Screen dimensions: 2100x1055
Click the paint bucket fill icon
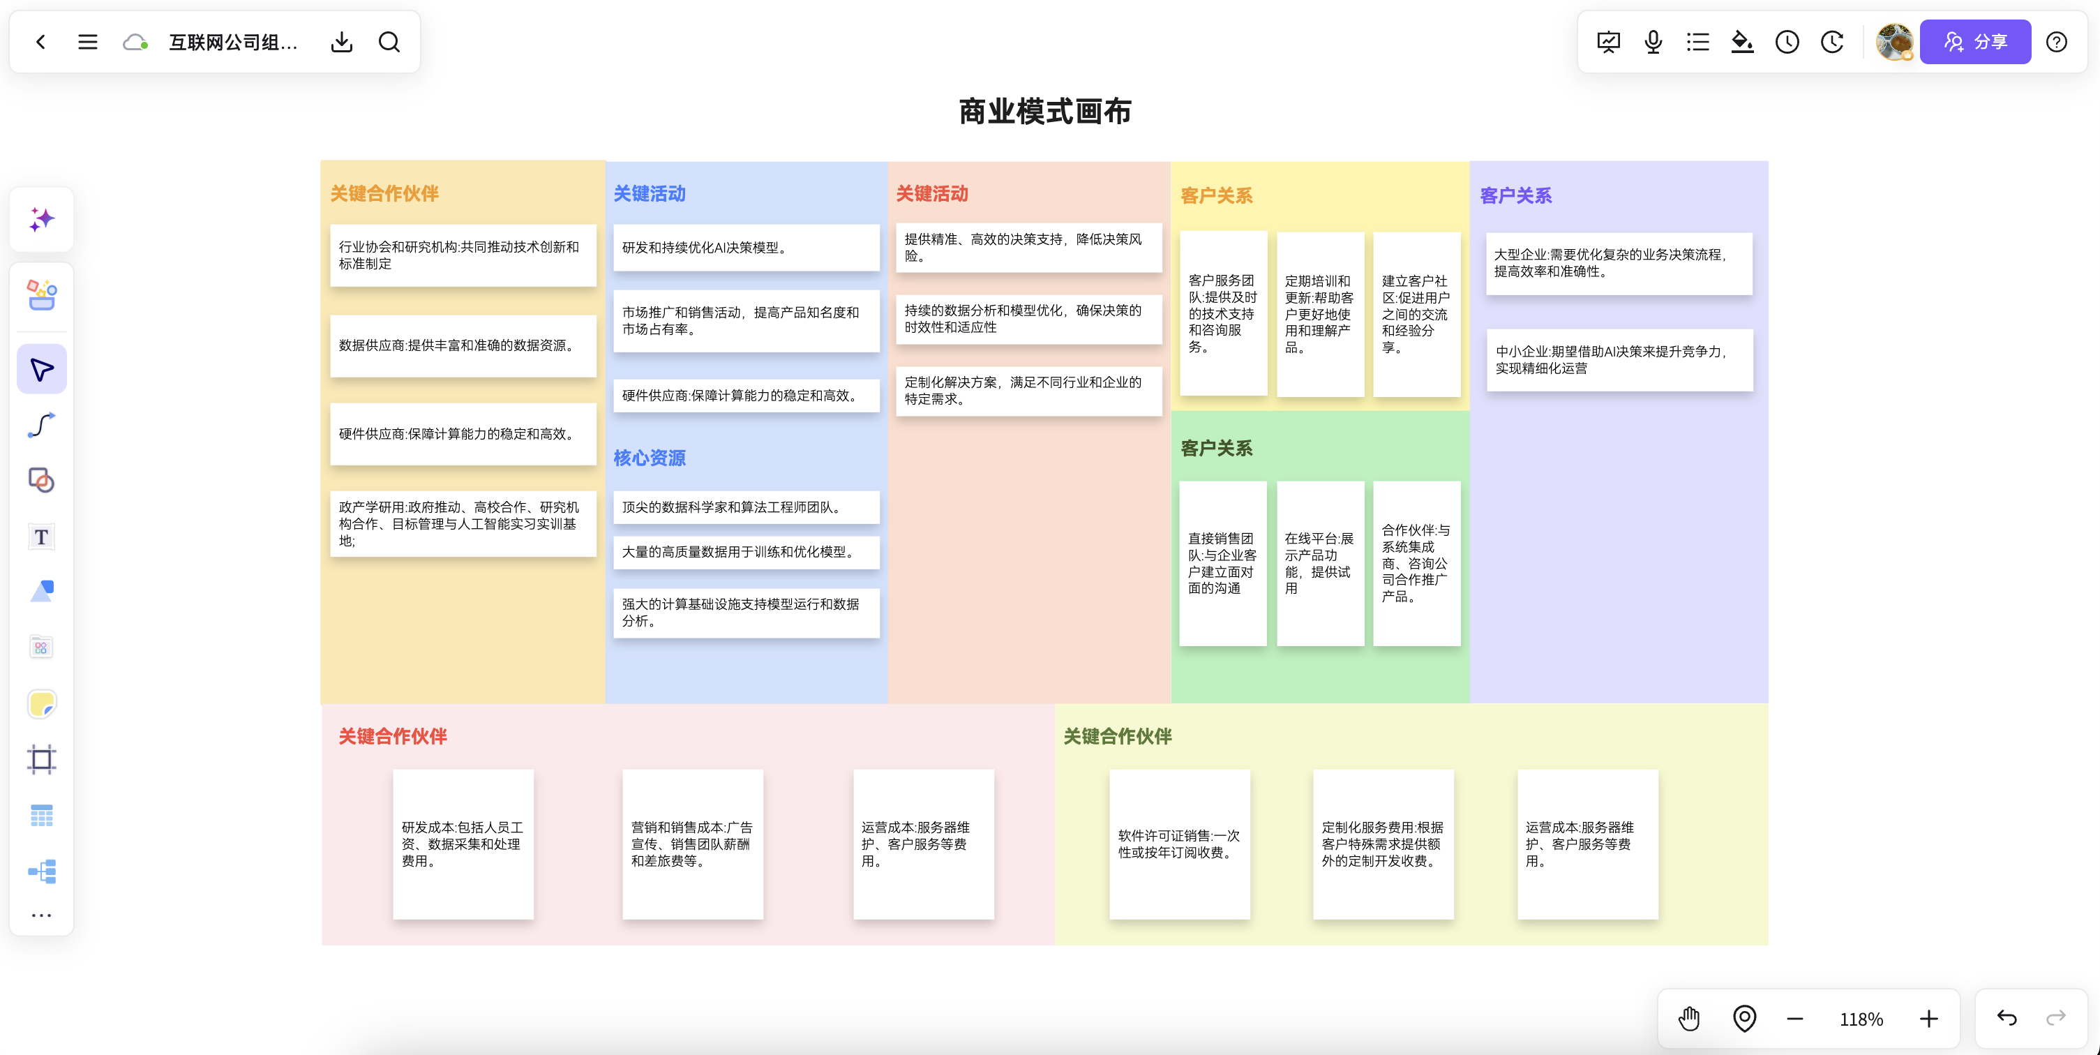1742,42
